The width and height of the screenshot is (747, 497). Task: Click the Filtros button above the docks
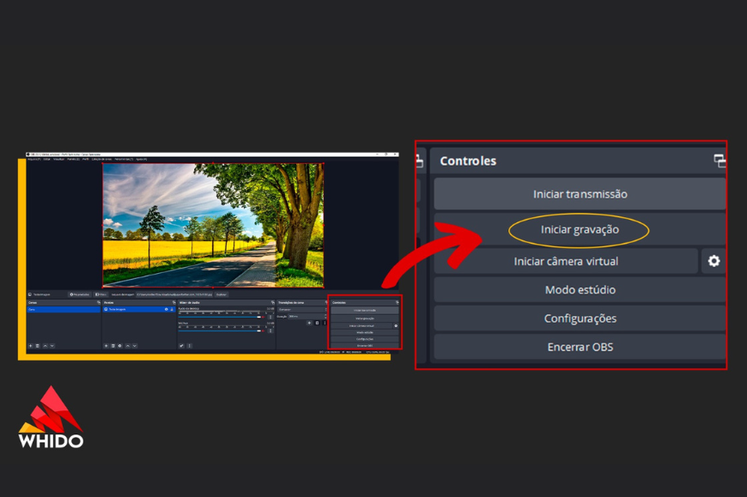click(x=100, y=294)
